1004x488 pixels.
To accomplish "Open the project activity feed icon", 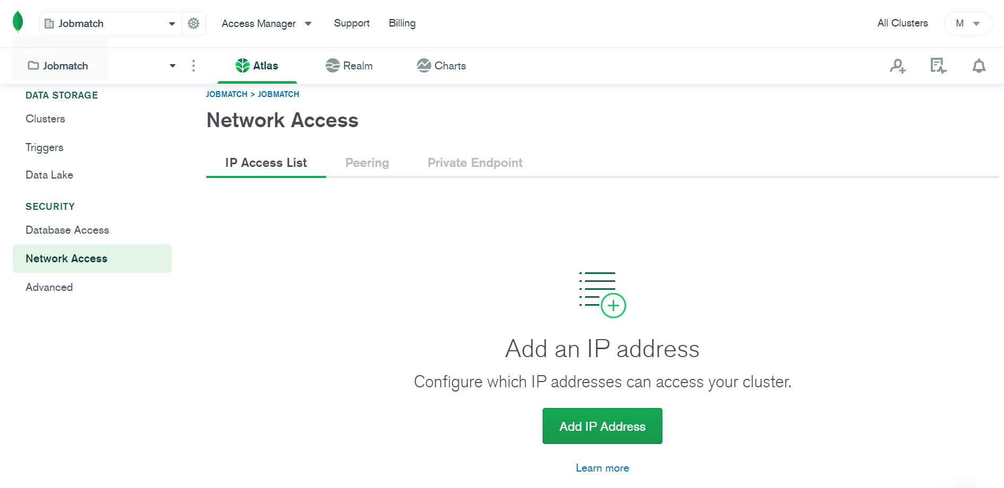I will [x=938, y=66].
